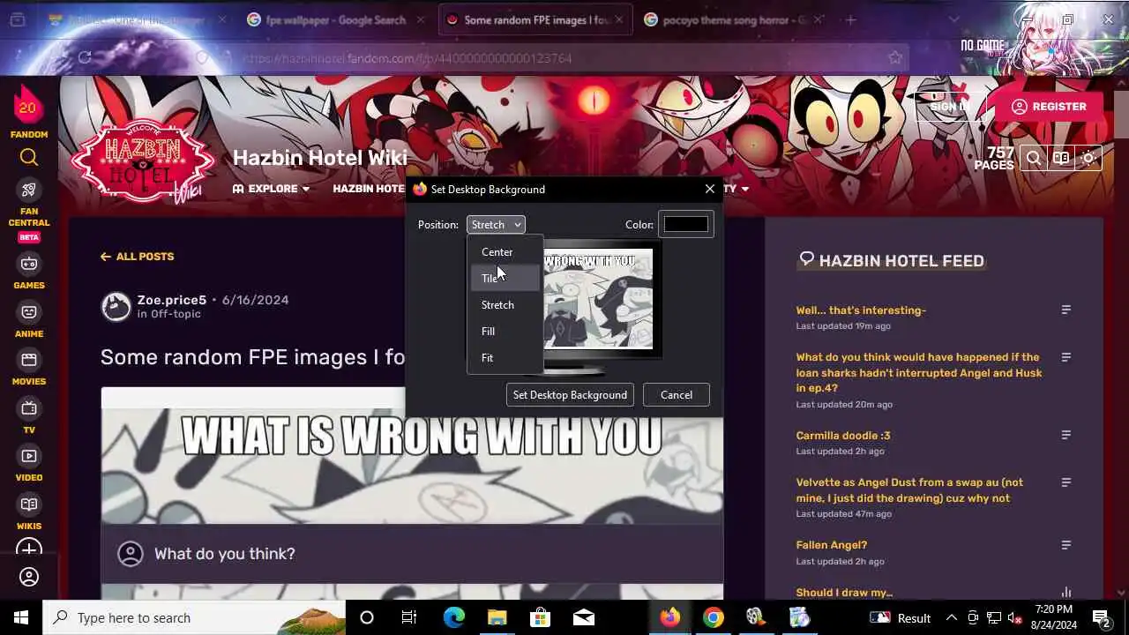This screenshot has width=1129, height=635.
Task: Open the Position dropdown showing Stretch
Action: 496,225
